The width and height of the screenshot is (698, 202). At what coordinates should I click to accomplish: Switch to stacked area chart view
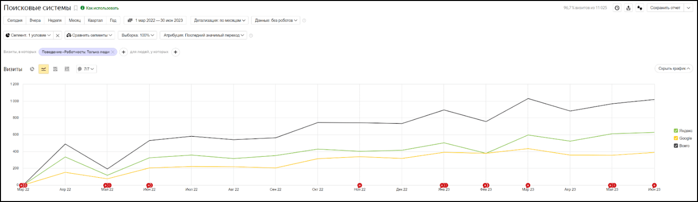tap(55, 69)
